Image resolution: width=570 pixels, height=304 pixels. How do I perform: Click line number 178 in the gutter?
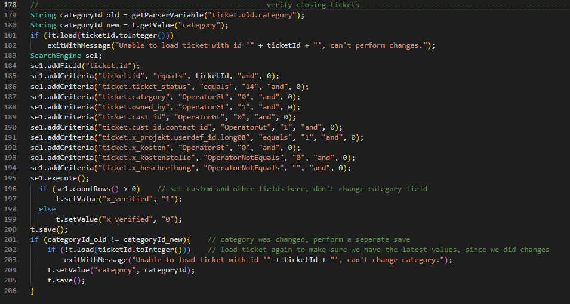[10, 5]
